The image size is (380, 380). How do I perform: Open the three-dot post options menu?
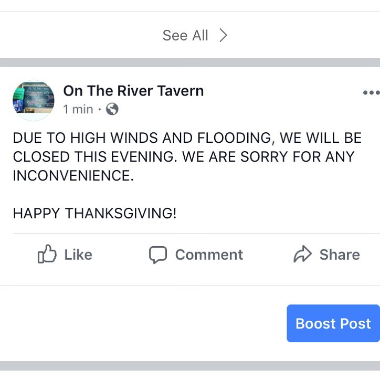(x=371, y=92)
